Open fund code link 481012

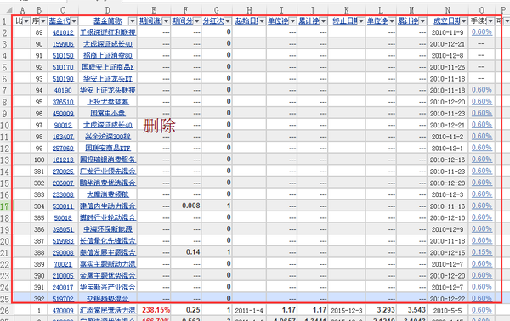click(x=63, y=32)
